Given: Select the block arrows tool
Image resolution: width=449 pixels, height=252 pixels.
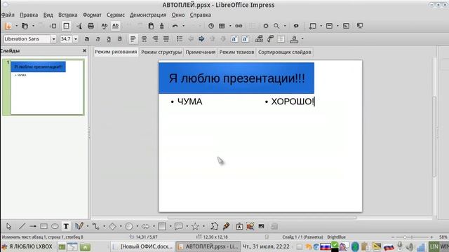Looking at the screenshot, I should pos(145,226).
